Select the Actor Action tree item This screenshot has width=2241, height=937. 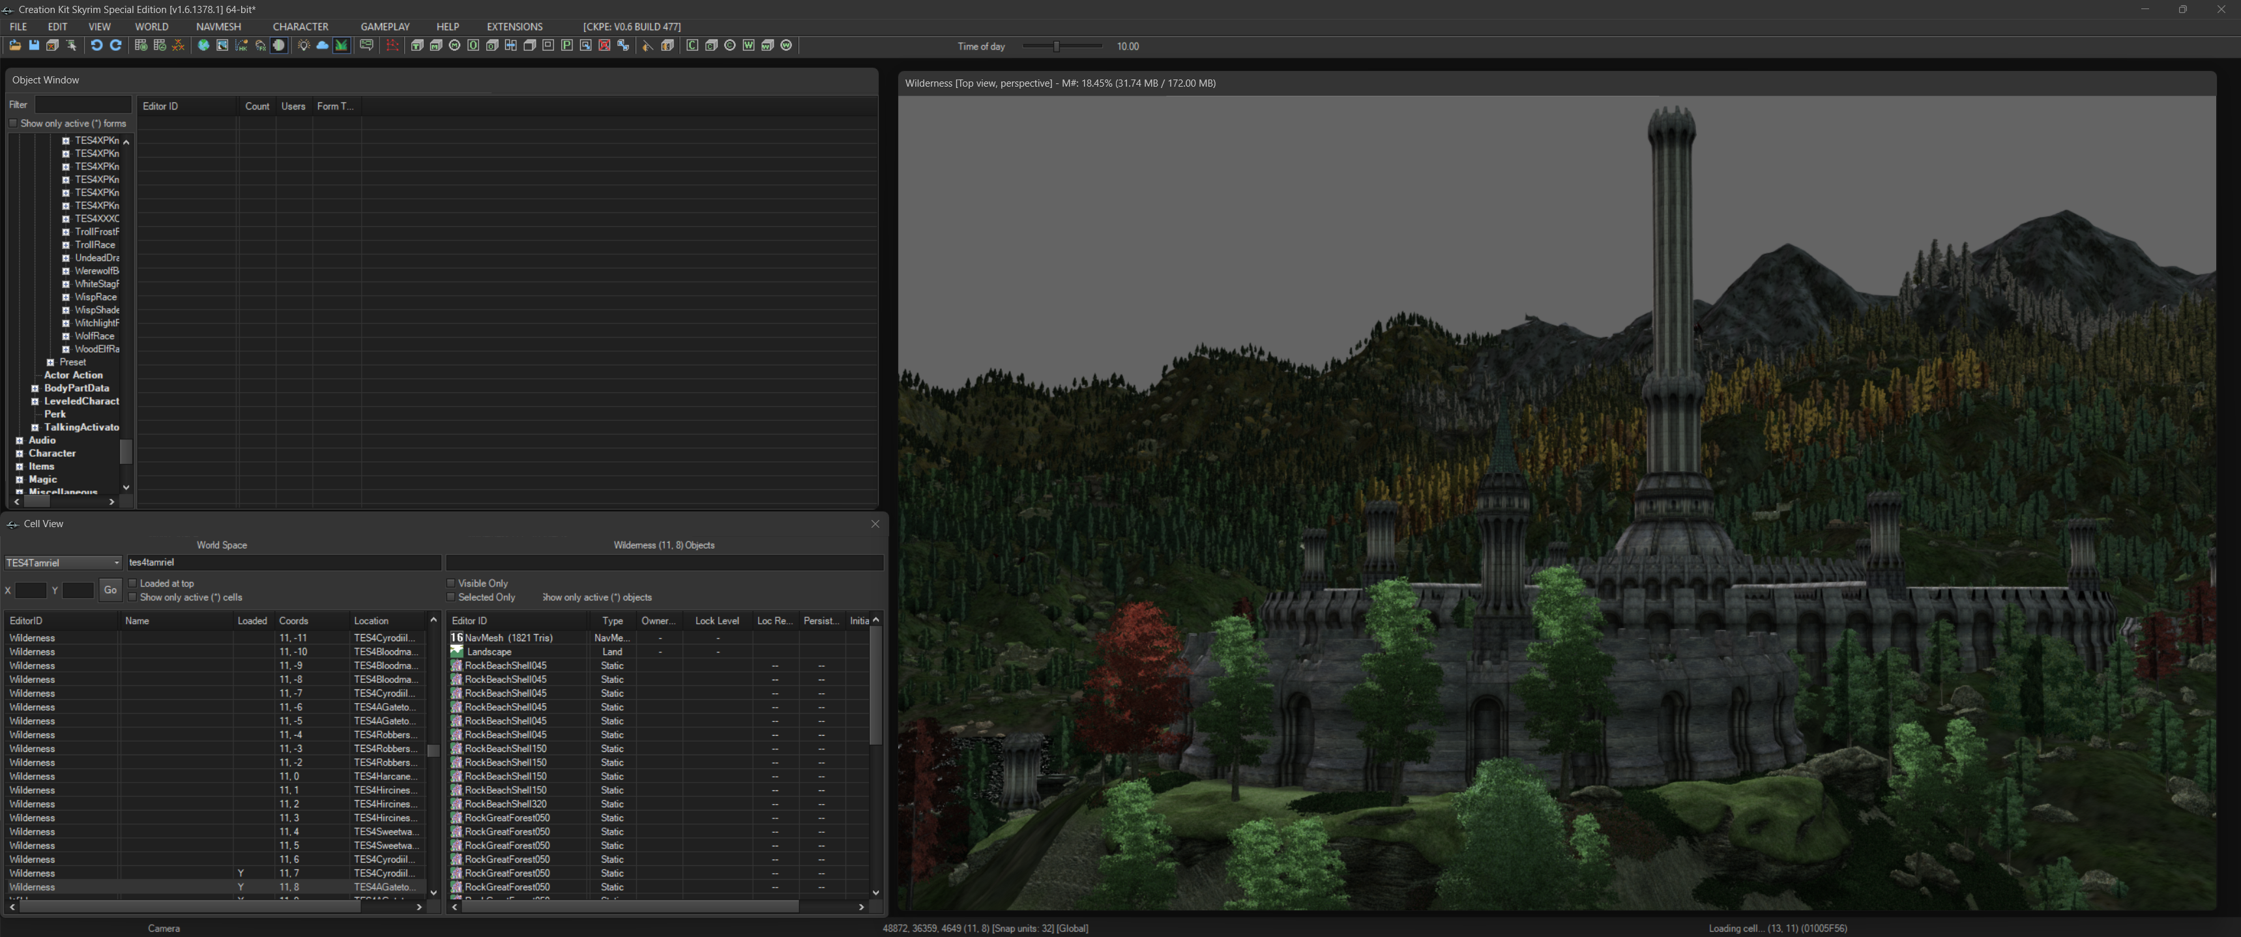pos(73,375)
